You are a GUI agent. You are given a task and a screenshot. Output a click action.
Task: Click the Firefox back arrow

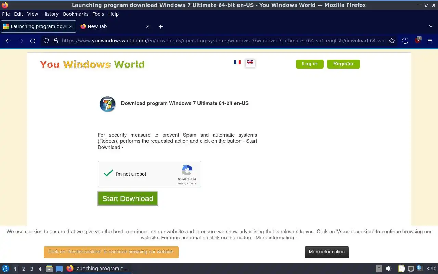tap(8, 41)
